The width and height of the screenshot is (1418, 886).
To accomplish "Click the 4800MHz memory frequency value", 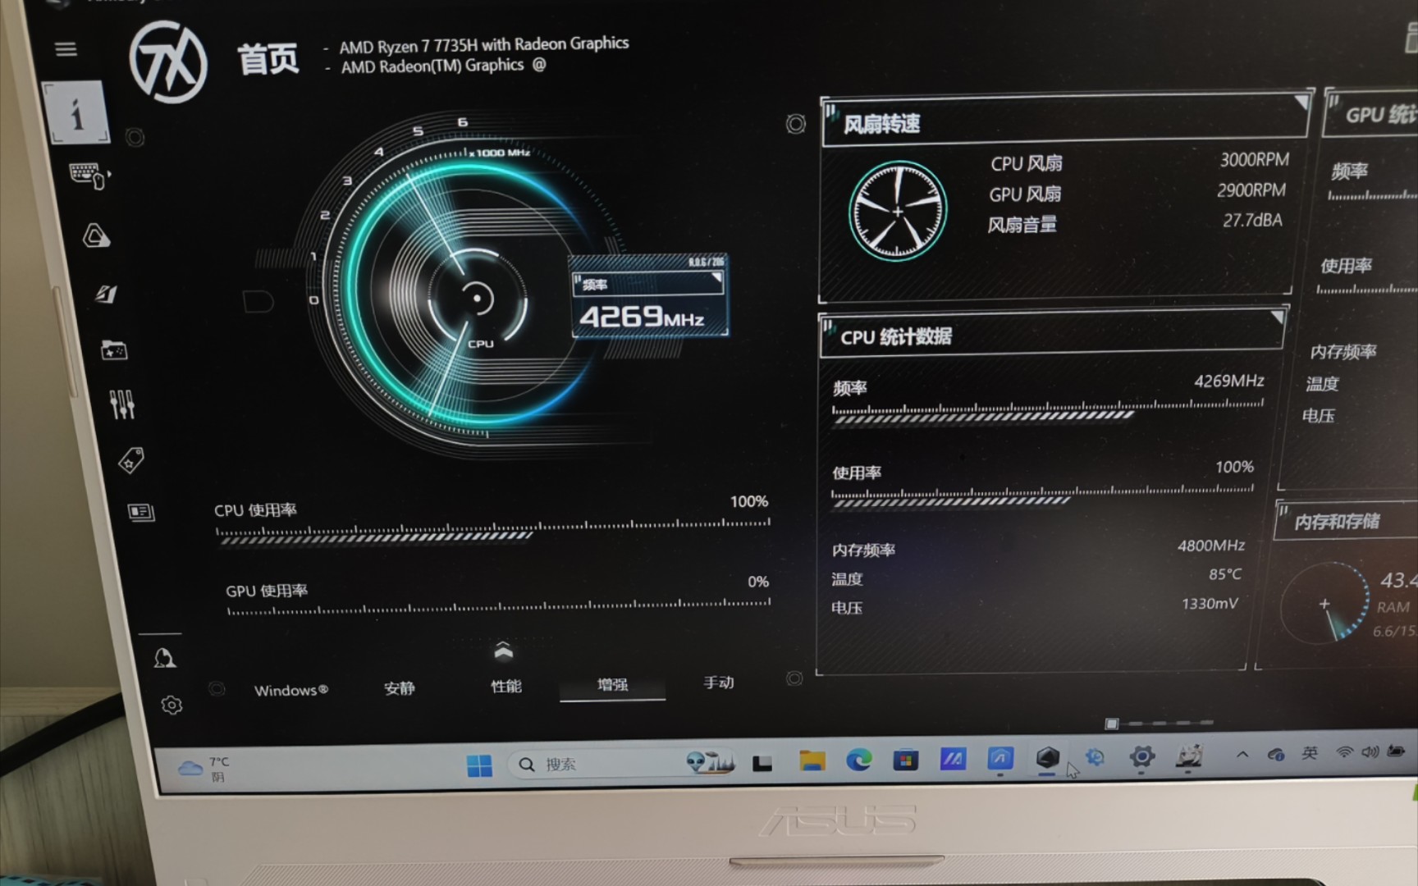I will coord(1211,546).
